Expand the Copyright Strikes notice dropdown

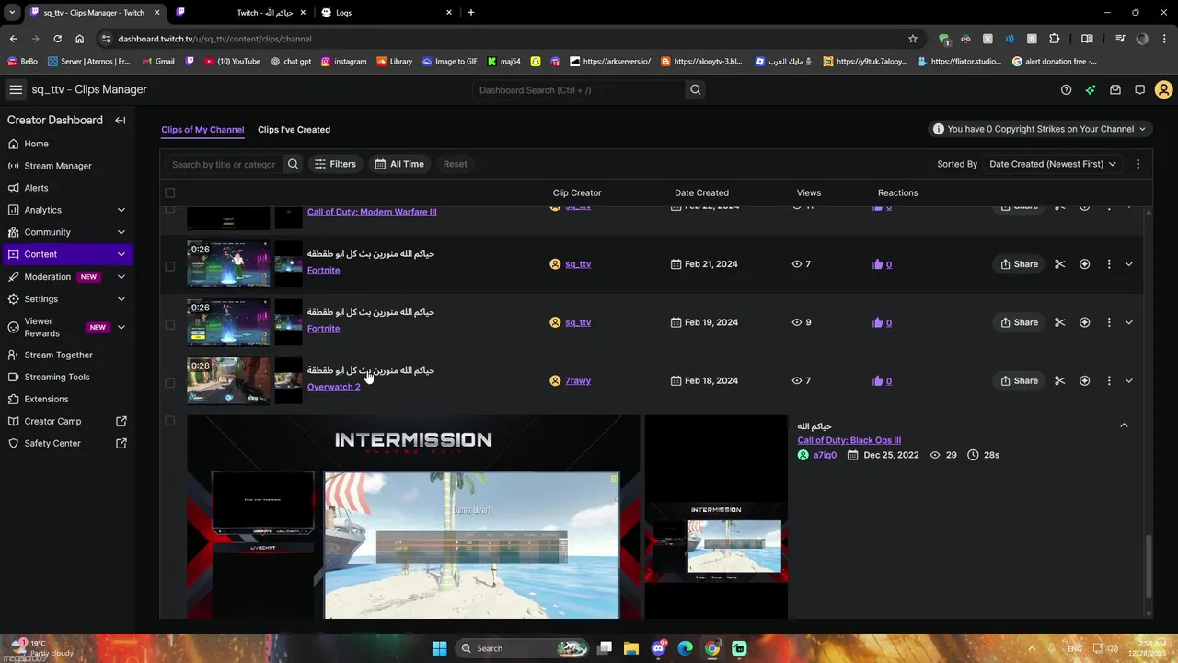(x=1039, y=129)
